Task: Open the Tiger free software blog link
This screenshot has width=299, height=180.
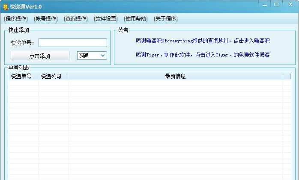Action: pos(203,55)
